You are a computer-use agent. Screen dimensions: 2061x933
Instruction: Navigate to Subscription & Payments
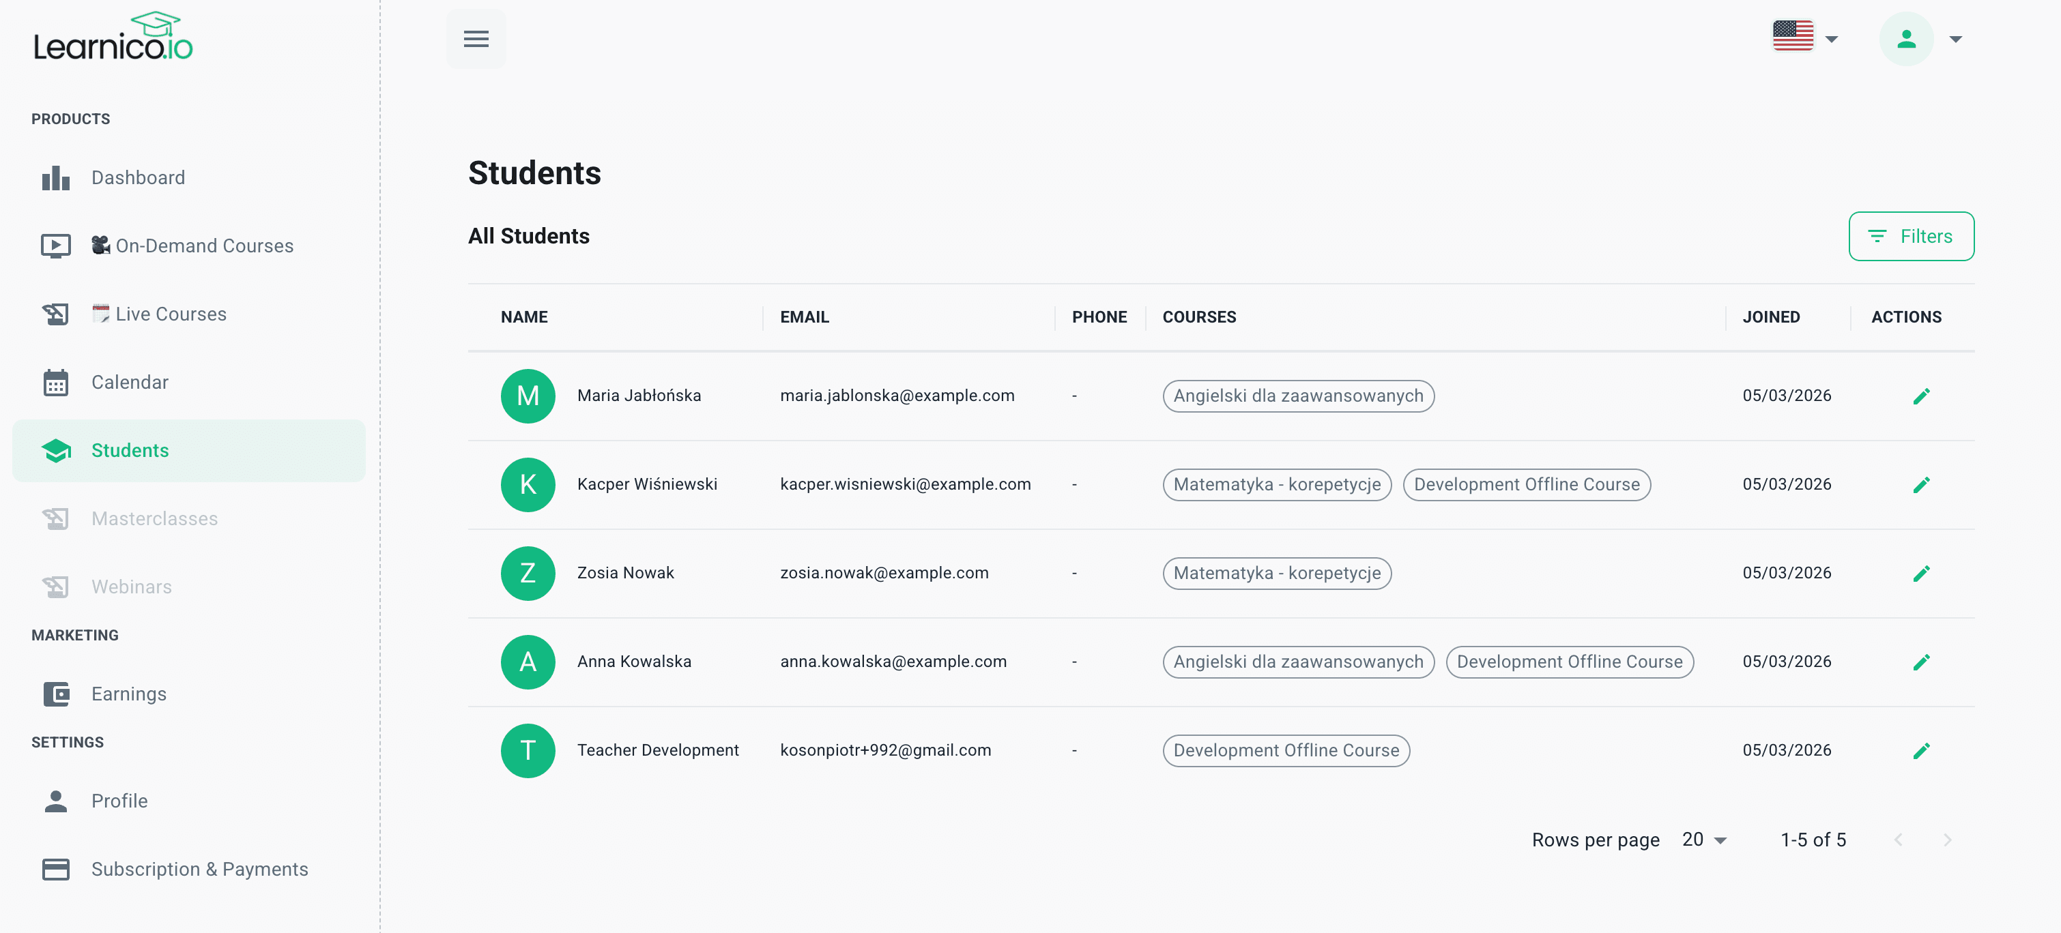point(199,869)
